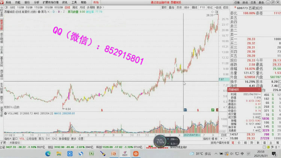
Task: Expand the 更多 period dropdown
Action: pyautogui.click(x=100, y=7)
